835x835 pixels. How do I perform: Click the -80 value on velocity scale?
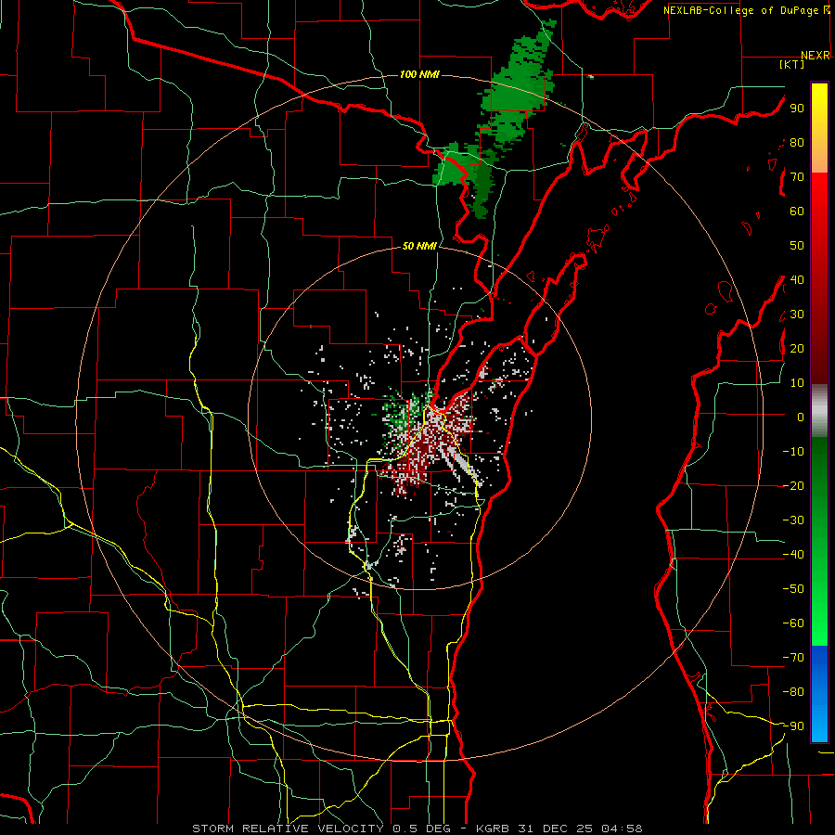(x=793, y=692)
